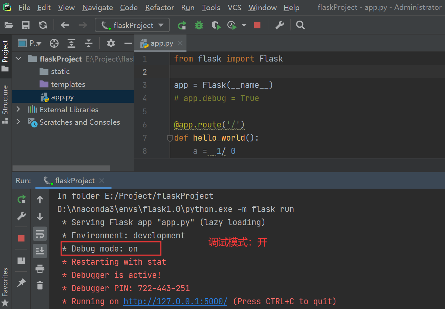The height and width of the screenshot is (309, 445).
Task: Open the Tools menu
Action: pos(211,7)
